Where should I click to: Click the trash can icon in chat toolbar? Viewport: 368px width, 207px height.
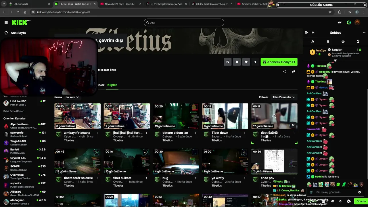[x=328, y=42]
